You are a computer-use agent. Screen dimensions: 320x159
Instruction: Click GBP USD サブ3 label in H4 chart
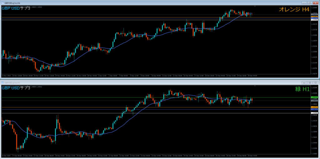pos(16,8)
